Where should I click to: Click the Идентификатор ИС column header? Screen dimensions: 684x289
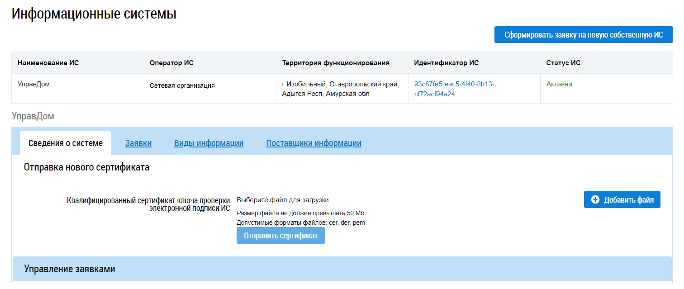pyautogui.click(x=446, y=63)
